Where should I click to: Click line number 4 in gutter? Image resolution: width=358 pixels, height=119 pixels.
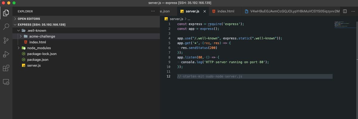(x=169, y=38)
